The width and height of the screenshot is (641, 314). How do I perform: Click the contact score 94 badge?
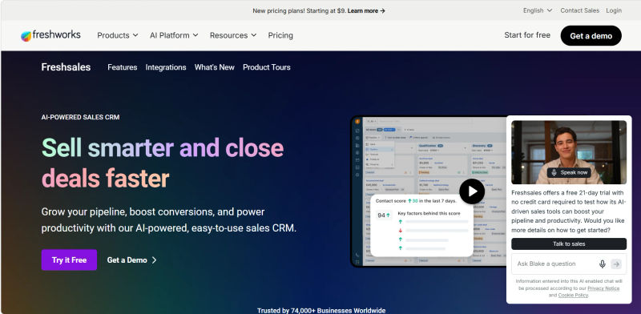pos(384,215)
